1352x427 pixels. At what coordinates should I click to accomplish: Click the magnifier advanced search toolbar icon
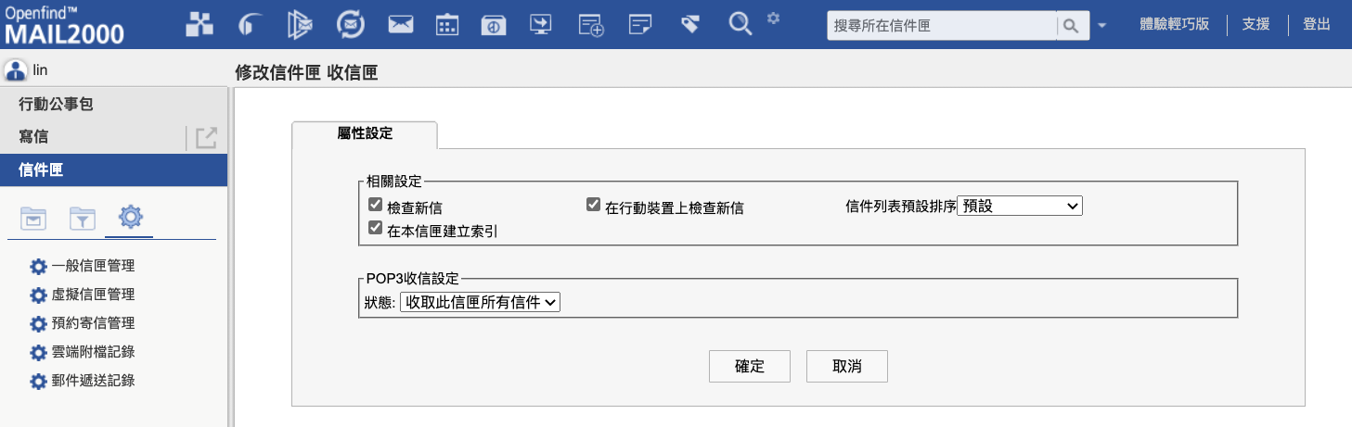tap(740, 25)
